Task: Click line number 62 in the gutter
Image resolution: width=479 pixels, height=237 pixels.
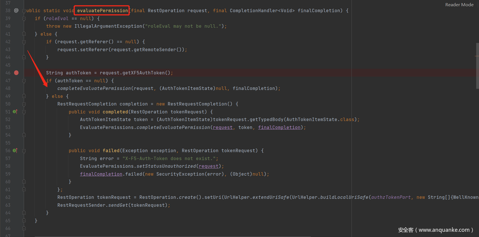Action: 8,197
